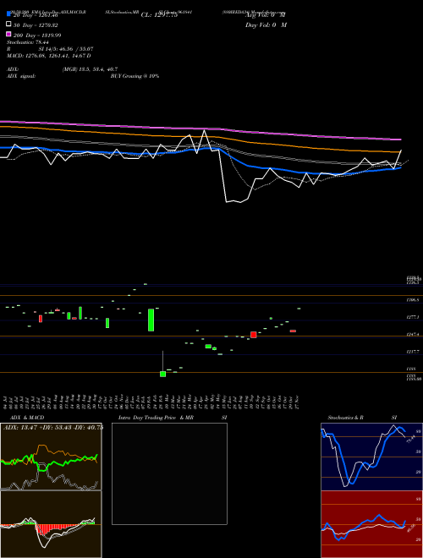
Task: Click the white 50 Day legend swatch
Action: (x=8, y=24)
